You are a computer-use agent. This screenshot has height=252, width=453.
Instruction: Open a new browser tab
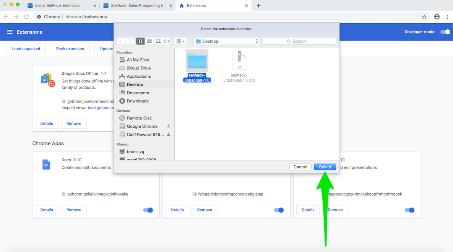[x=258, y=5]
